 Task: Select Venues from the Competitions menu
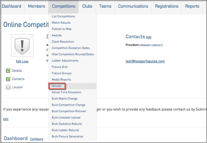pos(57,86)
